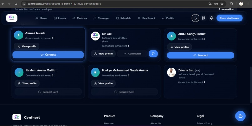Click the Connected status on Mr Zak
Screen dimensions: 252x126
(132, 54)
